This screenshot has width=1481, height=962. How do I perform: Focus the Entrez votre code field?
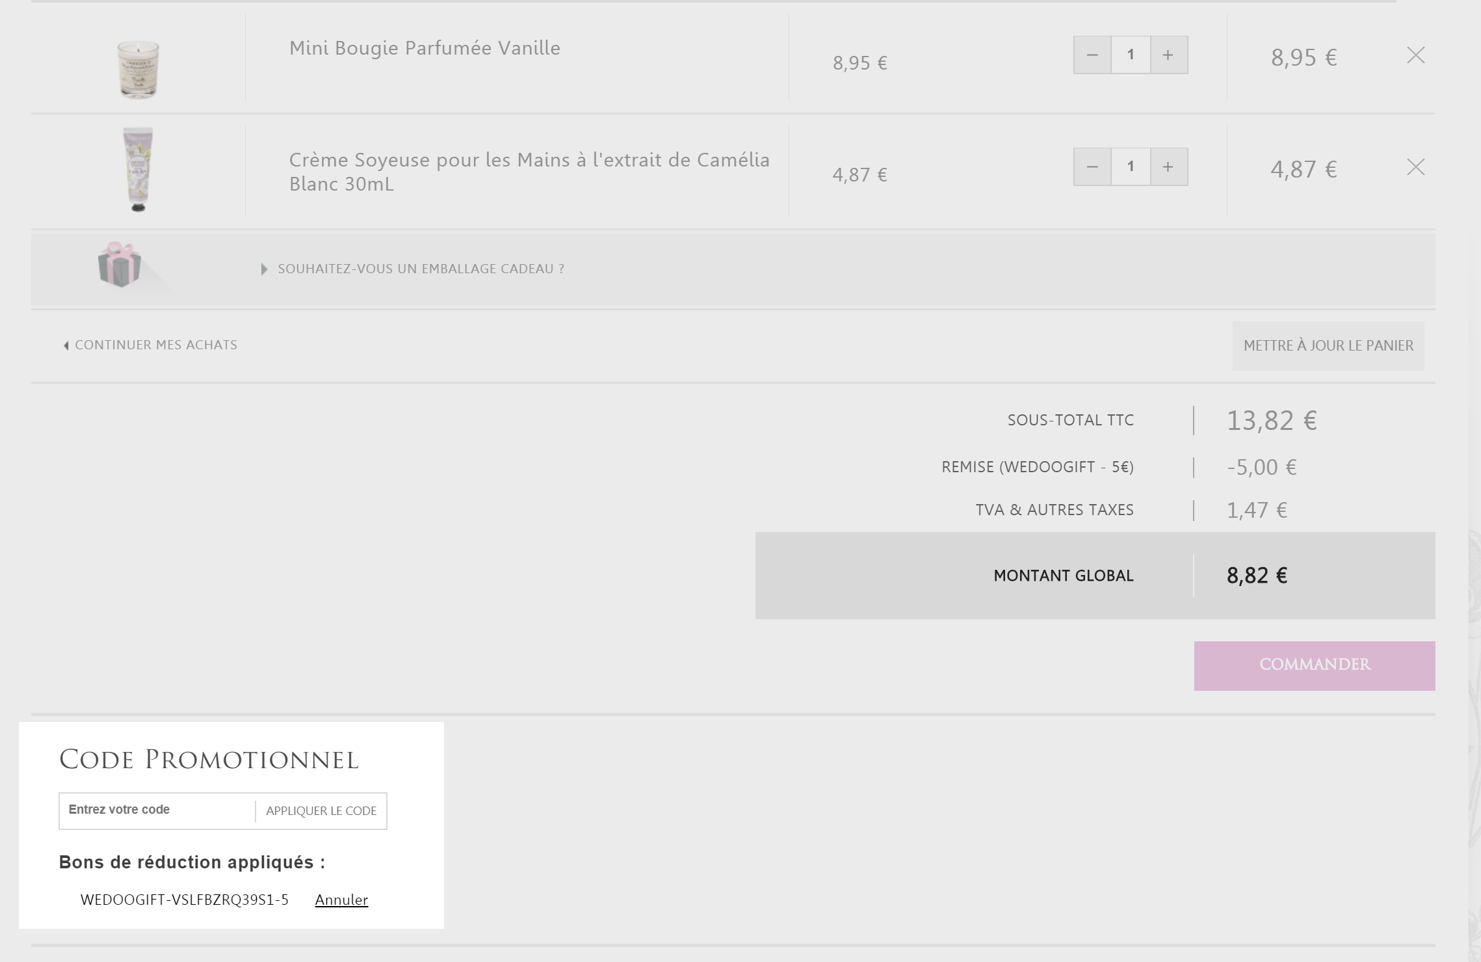tap(157, 810)
